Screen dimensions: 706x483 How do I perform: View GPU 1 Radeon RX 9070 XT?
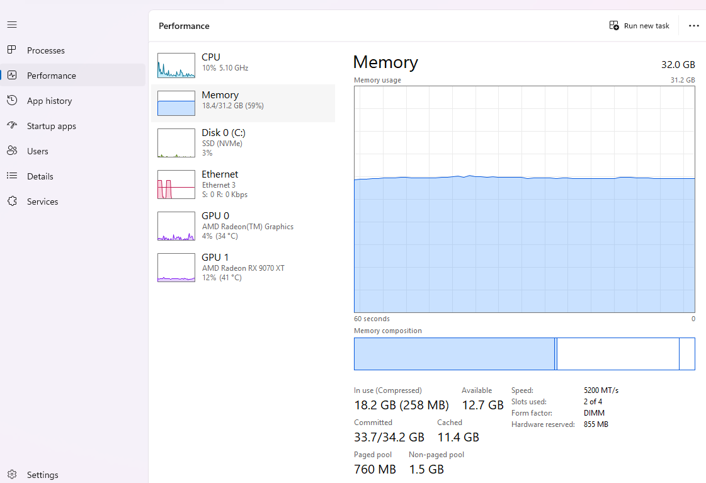(x=242, y=268)
